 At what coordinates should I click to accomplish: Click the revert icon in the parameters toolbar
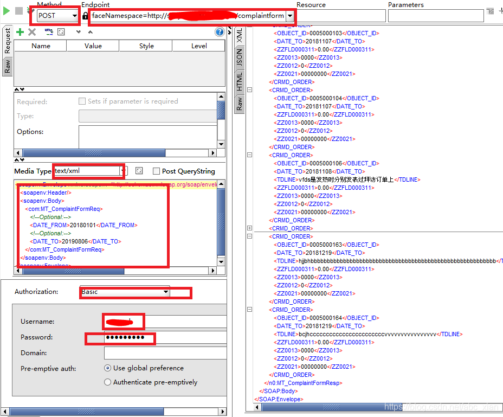(x=61, y=32)
